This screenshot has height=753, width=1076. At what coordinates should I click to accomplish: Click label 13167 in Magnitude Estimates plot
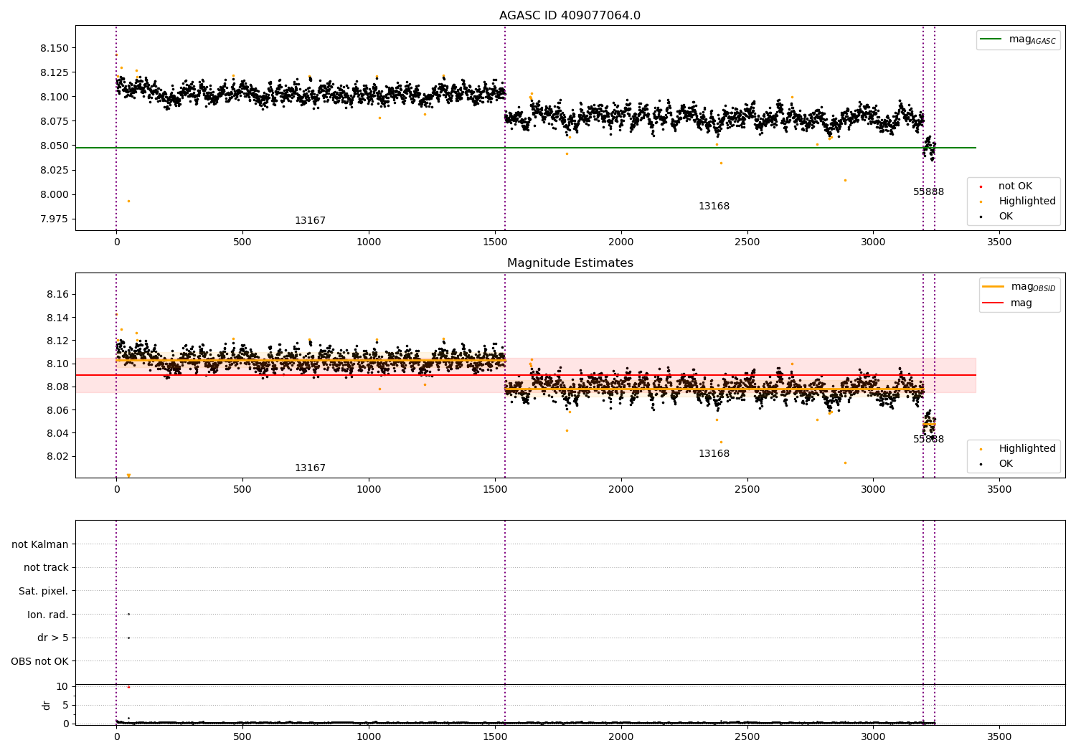(x=310, y=468)
